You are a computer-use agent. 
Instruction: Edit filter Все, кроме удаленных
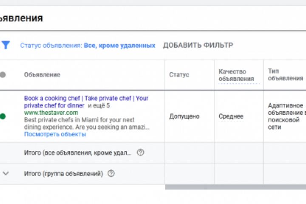(x=119, y=45)
